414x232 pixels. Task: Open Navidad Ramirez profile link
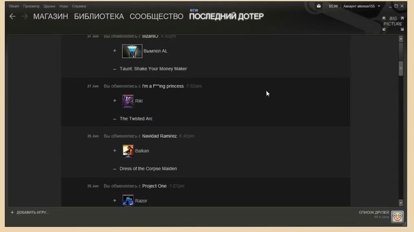click(160, 136)
